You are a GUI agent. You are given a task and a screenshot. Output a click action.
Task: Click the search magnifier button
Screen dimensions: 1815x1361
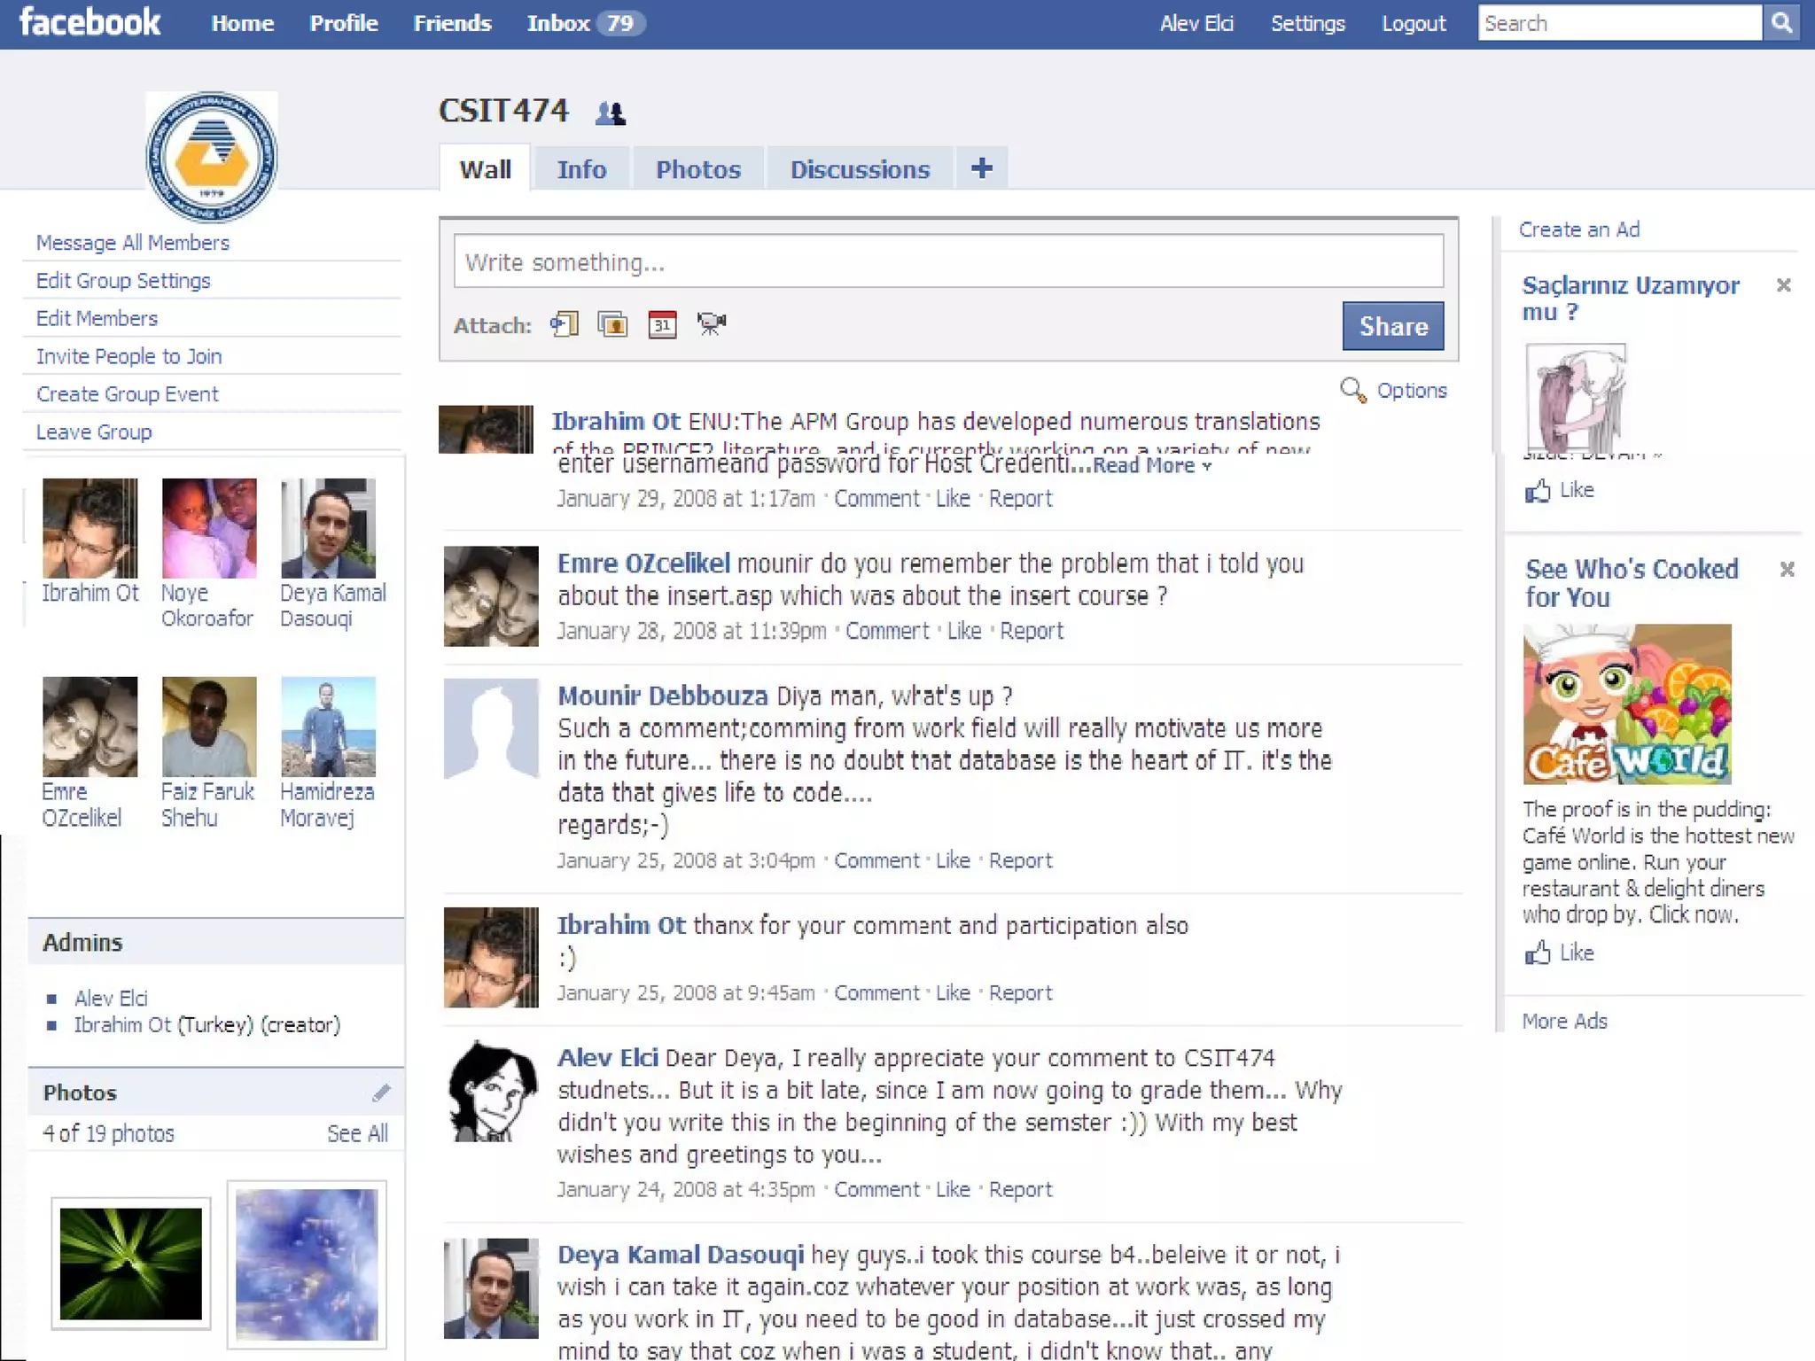pyautogui.click(x=1781, y=23)
